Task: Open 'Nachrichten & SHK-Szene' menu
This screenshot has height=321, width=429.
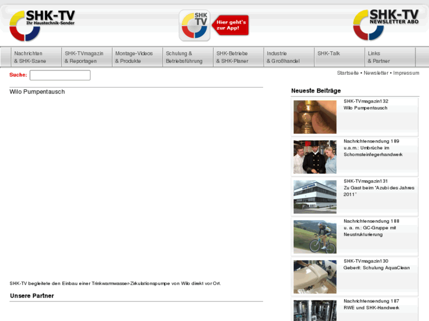Action: click(36, 57)
